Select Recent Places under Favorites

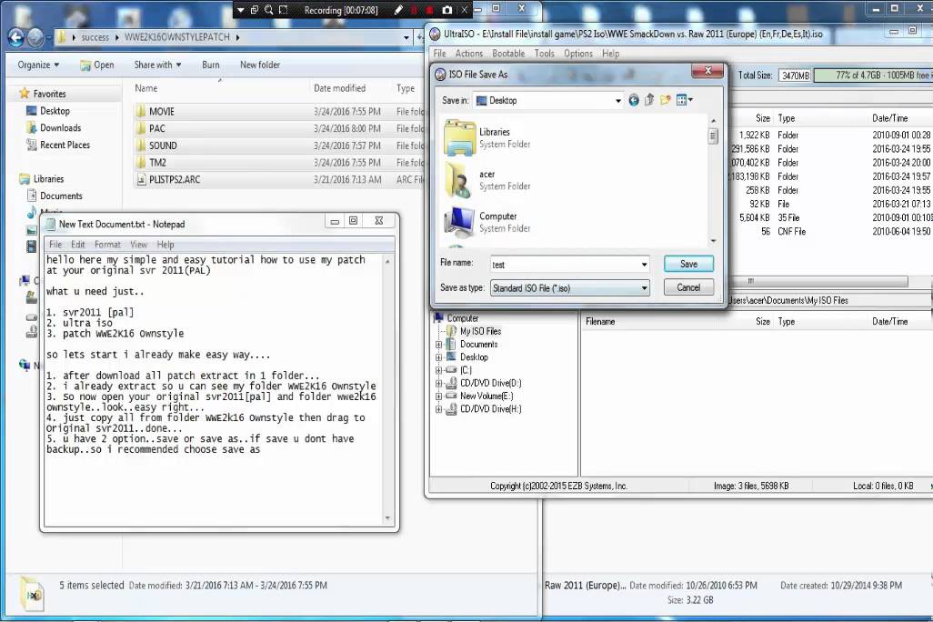coord(65,145)
